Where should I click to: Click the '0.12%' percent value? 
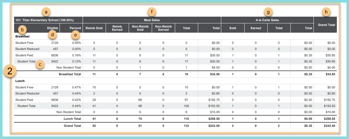[x=76, y=61]
